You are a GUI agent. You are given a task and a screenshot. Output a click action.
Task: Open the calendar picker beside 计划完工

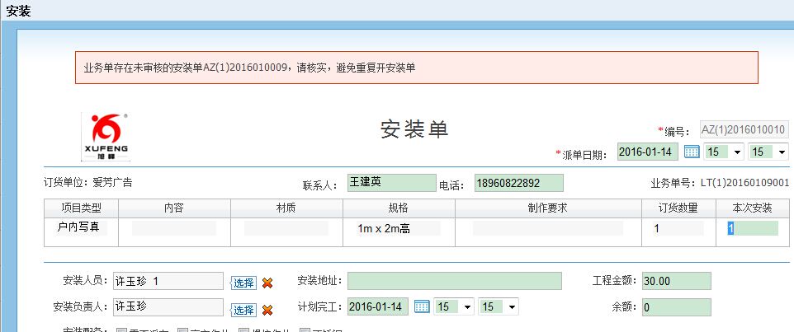pos(422,306)
